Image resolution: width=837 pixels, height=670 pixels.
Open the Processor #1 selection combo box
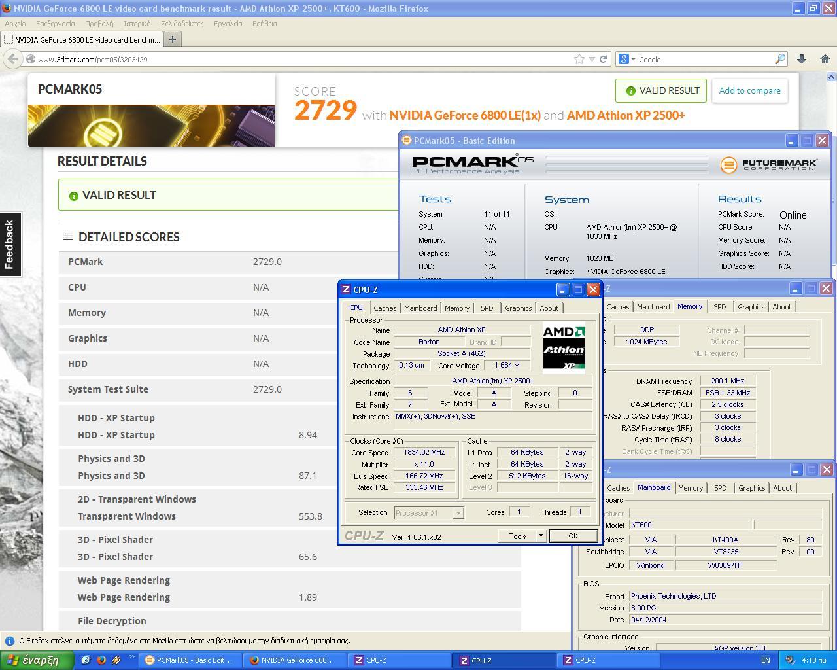click(429, 513)
